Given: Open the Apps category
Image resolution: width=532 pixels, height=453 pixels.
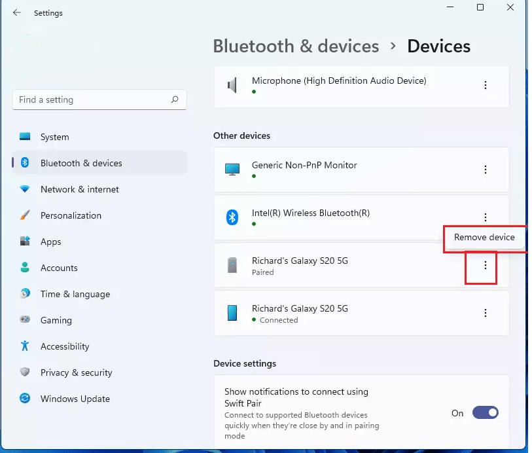Looking at the screenshot, I should tap(99, 242).
